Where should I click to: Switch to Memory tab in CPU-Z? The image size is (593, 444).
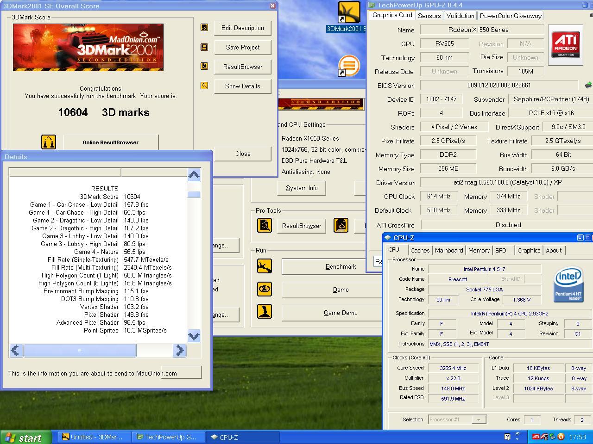pos(479,250)
